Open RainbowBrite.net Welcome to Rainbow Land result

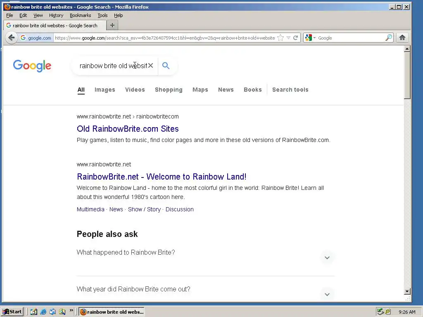(162, 177)
